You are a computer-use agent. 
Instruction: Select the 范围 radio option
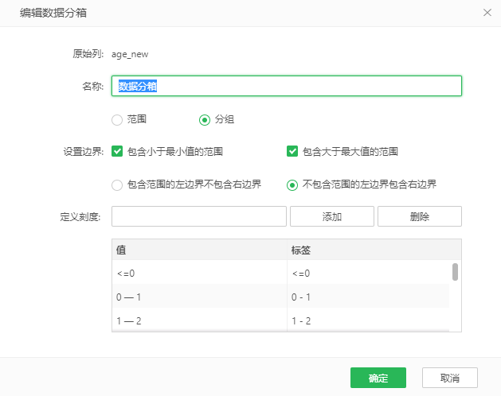[x=117, y=119]
